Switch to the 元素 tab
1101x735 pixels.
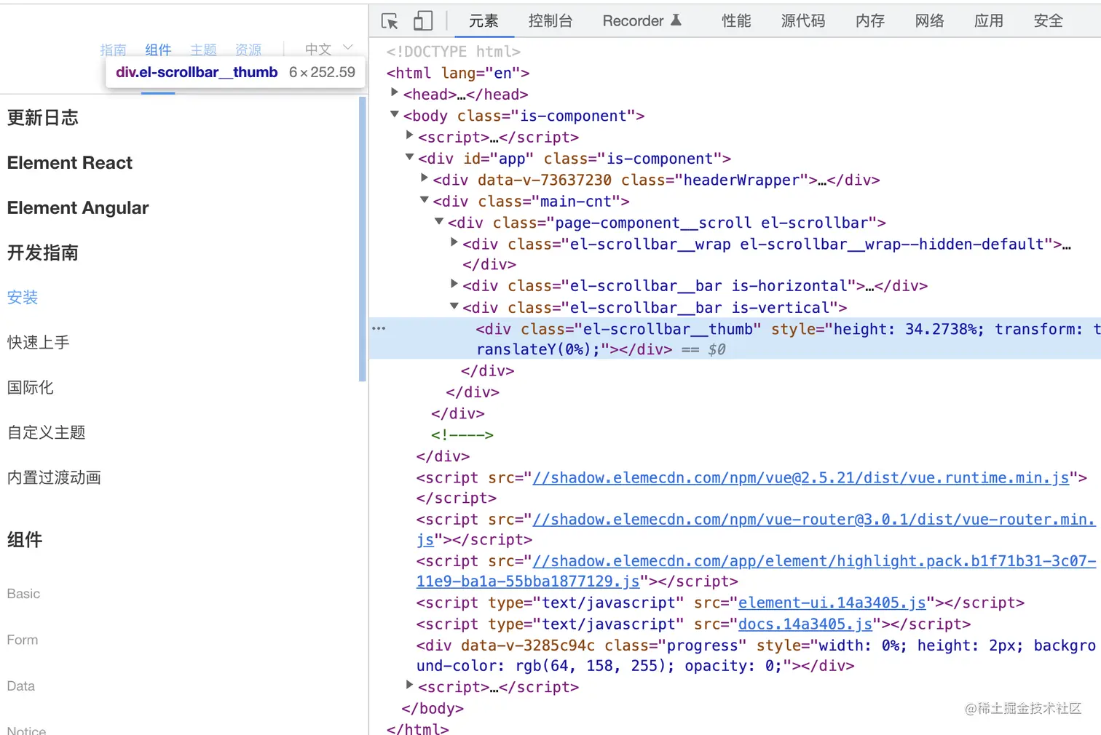pos(484,21)
